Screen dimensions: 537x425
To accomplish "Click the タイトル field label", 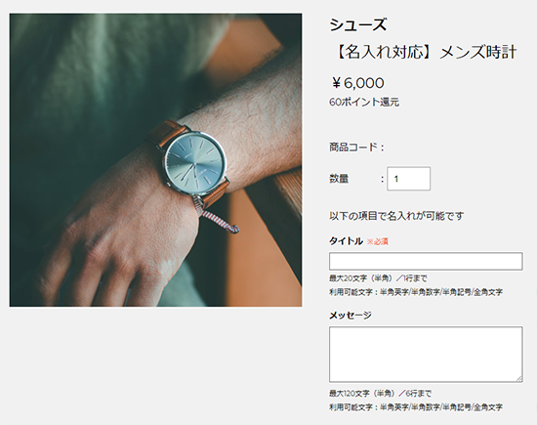I will [346, 241].
